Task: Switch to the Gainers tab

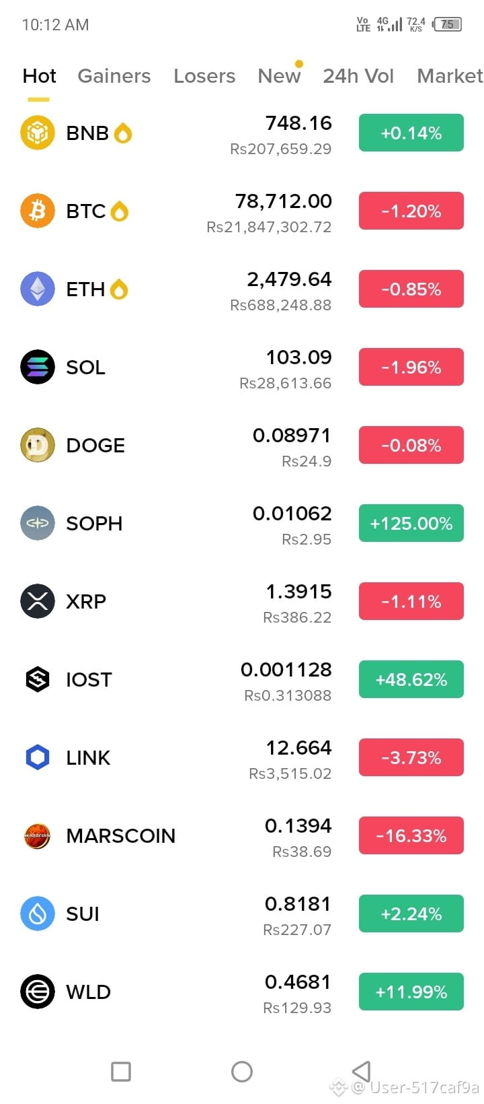Action: (x=114, y=76)
